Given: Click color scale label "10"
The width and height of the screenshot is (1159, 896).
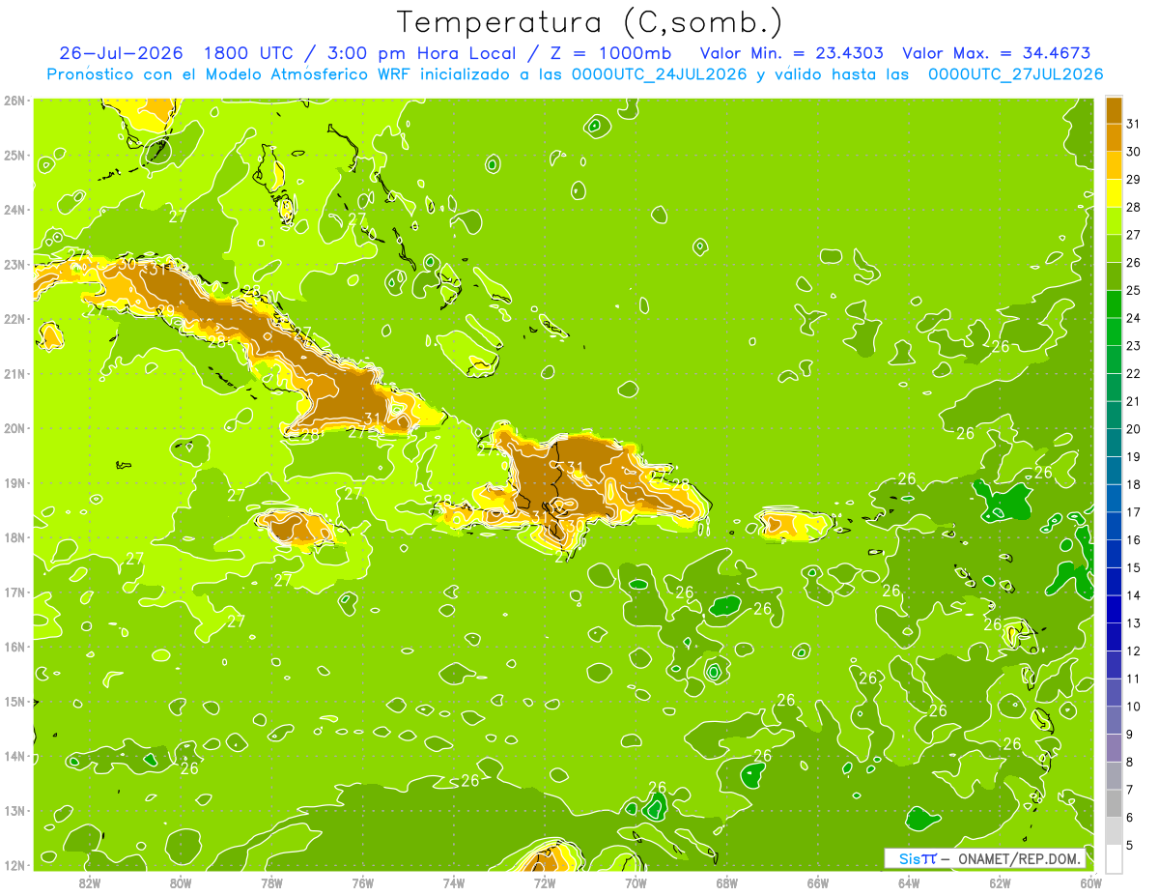Looking at the screenshot, I should (1133, 707).
